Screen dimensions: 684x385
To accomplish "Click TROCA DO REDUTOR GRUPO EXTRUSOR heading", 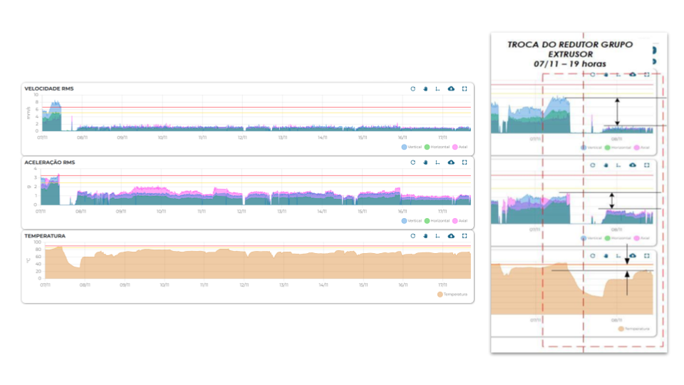I will click(570, 49).
